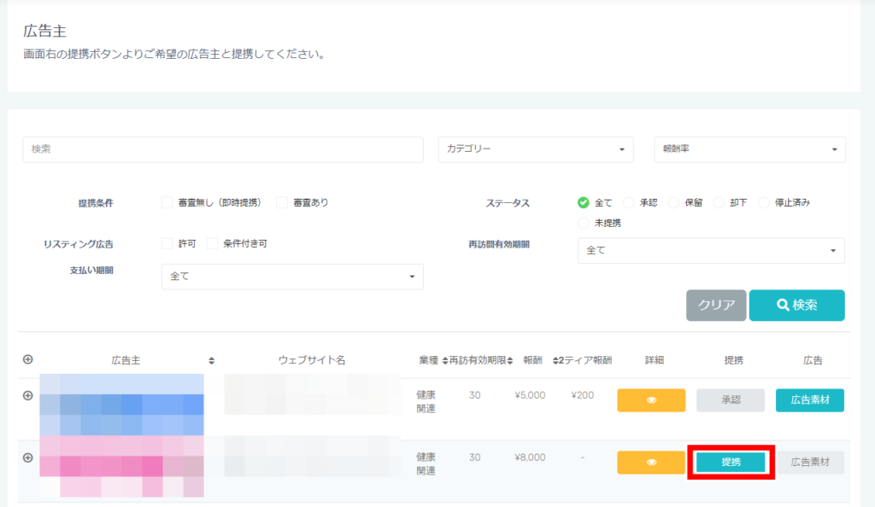875x507 pixels.
Task: Click the 業種 column header
Action: tap(429, 360)
